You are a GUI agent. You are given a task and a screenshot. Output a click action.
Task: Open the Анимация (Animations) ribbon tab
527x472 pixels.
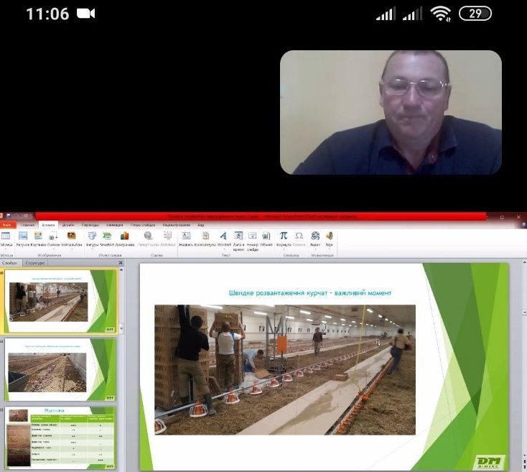pyautogui.click(x=115, y=225)
